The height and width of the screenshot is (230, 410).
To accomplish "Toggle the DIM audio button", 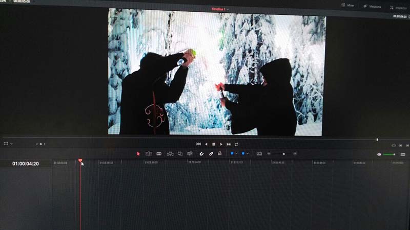I will [403, 155].
